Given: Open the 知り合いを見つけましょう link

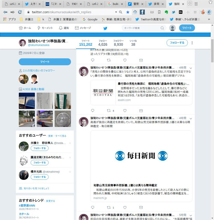Looking at the screenshot, I should coord(36,188).
